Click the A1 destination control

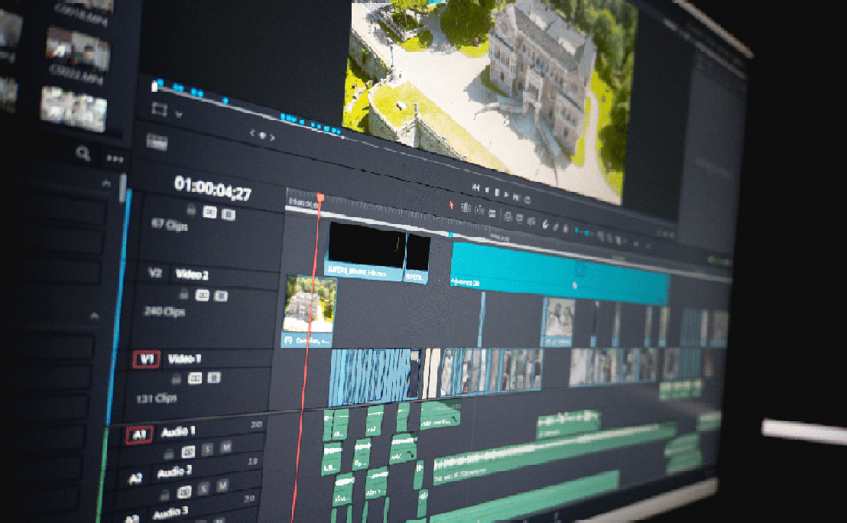tap(139, 435)
